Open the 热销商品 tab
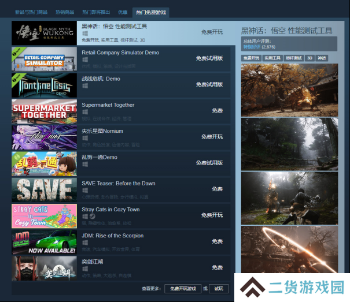350x302 pixels. [x=65, y=12]
